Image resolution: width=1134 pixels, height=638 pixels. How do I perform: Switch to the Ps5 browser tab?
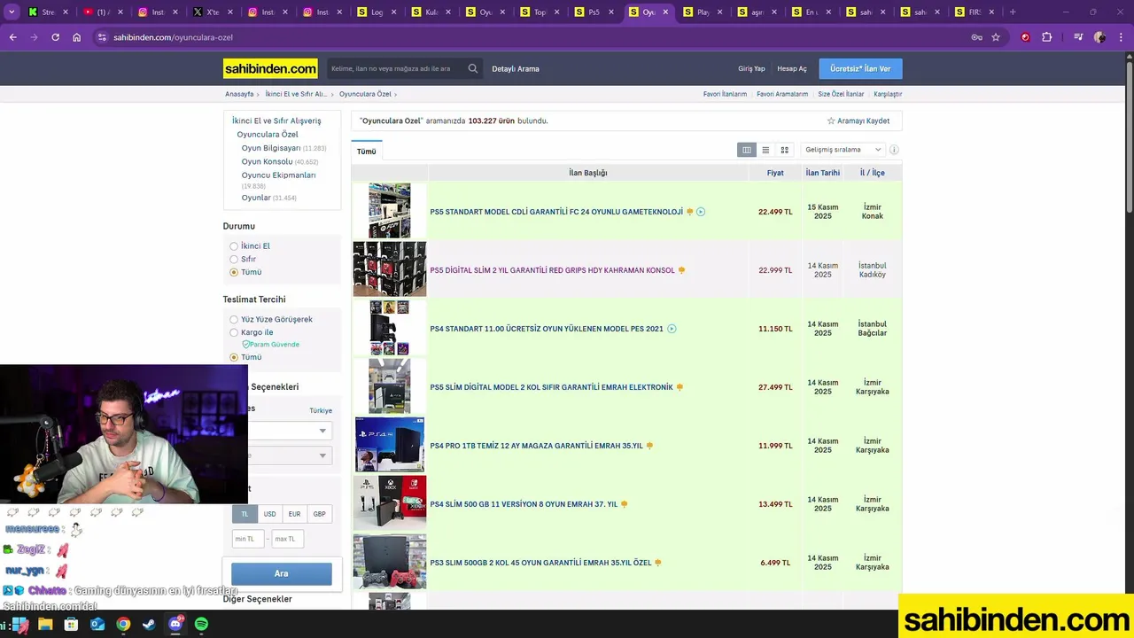[595, 12]
